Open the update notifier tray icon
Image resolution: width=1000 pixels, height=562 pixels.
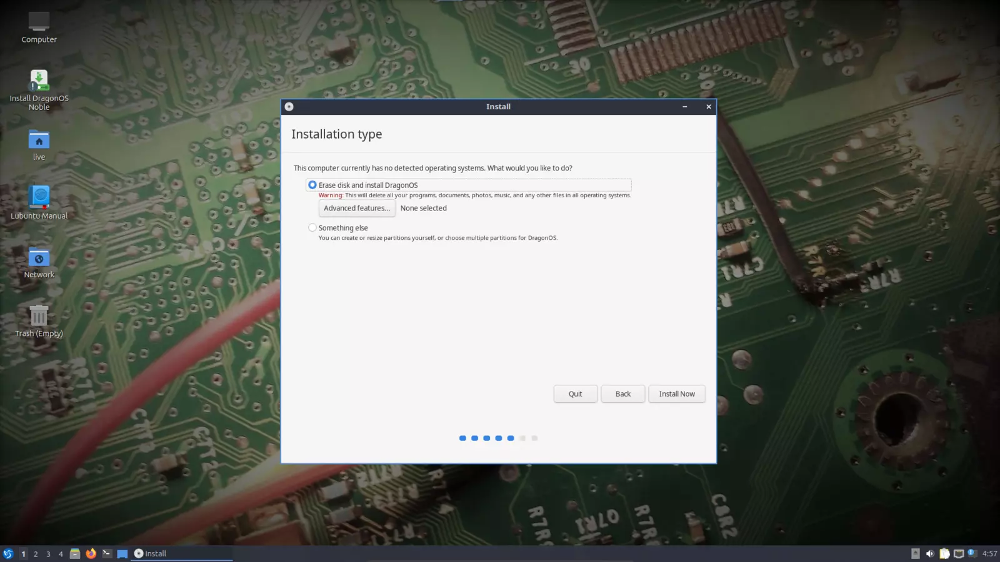tap(972, 553)
